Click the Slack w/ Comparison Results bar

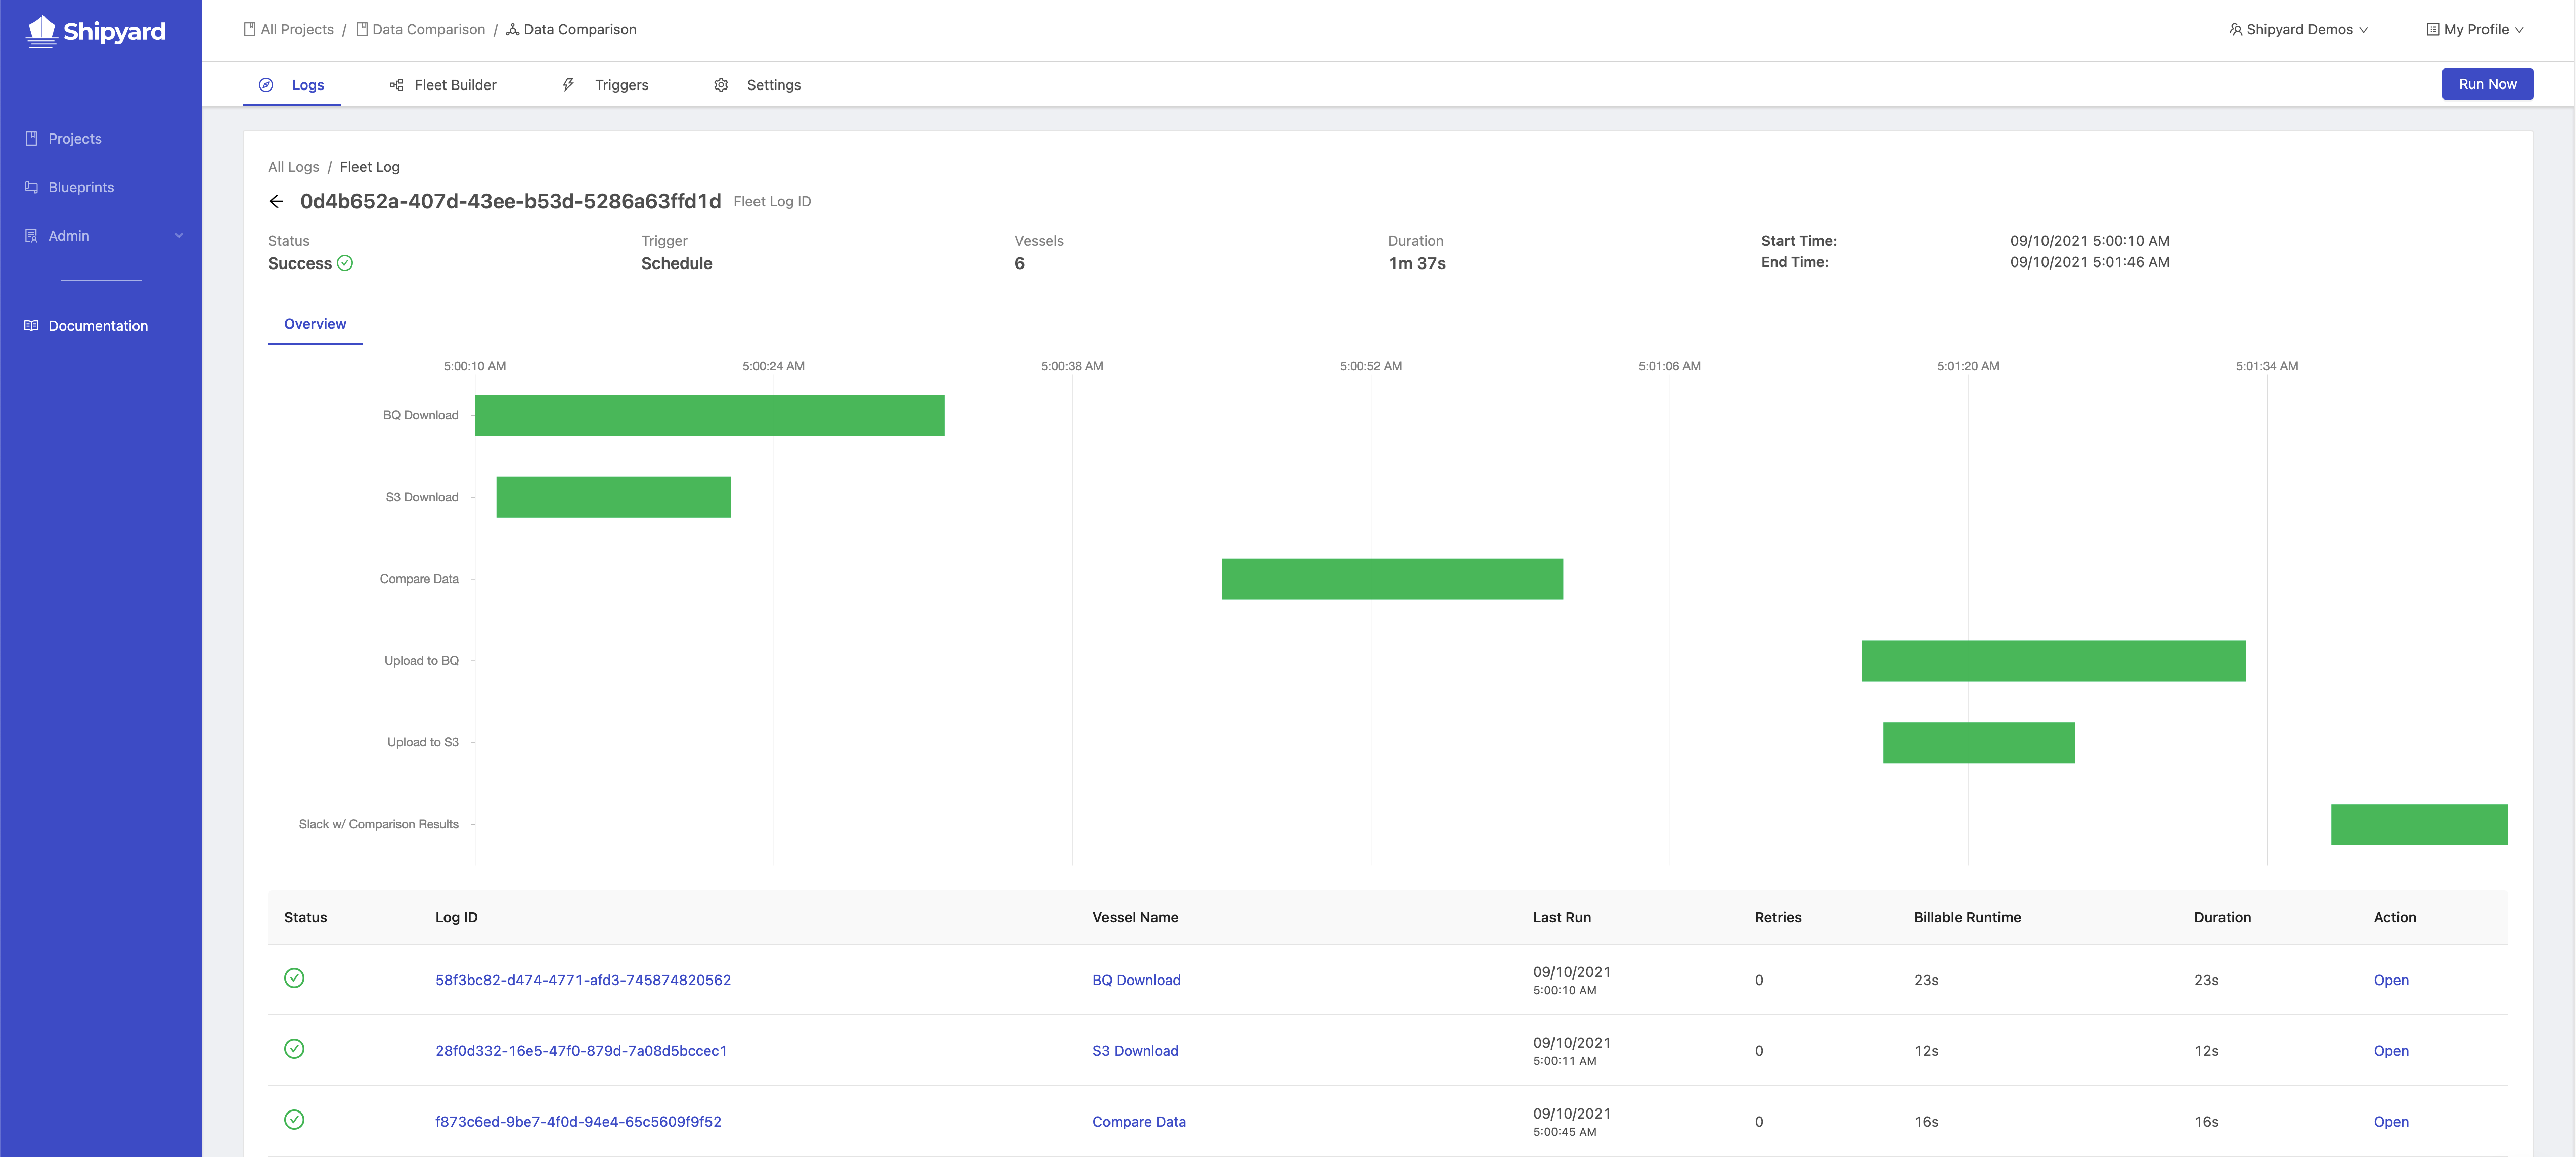[2419, 825]
